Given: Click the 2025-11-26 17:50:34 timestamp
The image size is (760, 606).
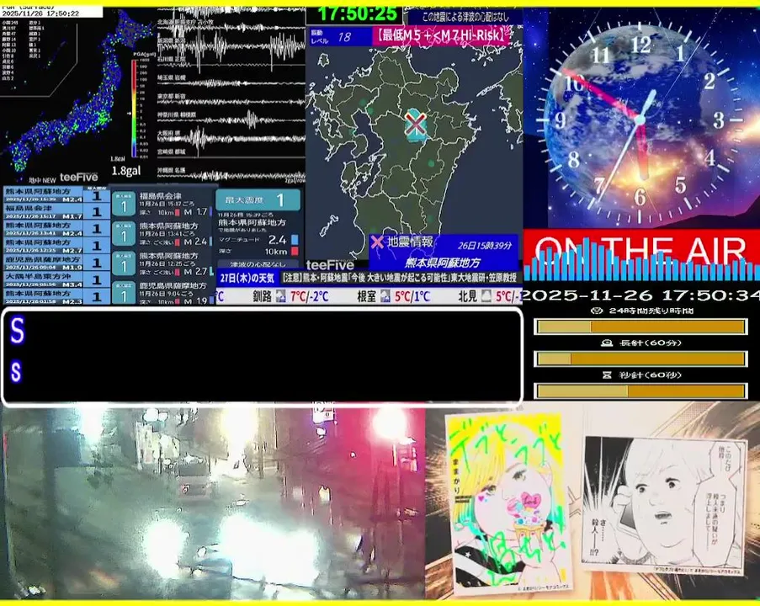Looking at the screenshot, I should (x=640, y=295).
